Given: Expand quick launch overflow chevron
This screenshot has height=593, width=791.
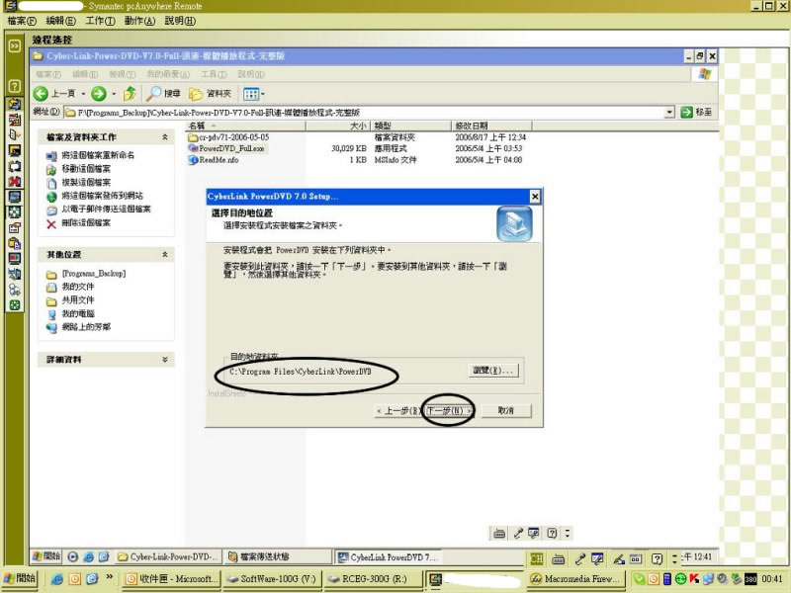Looking at the screenshot, I should point(110,577).
